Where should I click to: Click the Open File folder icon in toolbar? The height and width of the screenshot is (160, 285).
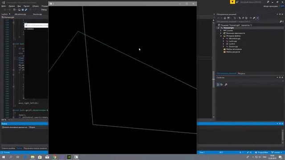point(19,10)
